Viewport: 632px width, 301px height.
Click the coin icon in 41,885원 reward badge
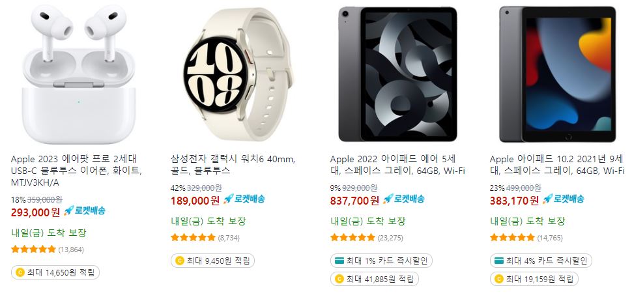click(339, 279)
